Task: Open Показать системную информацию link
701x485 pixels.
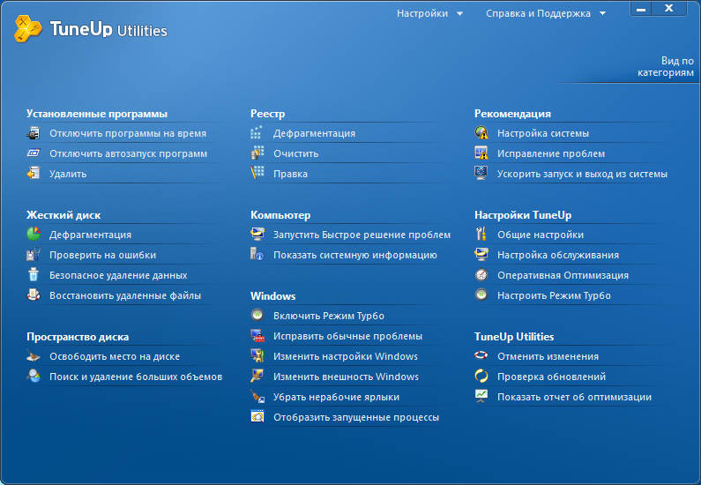Action: tap(355, 255)
